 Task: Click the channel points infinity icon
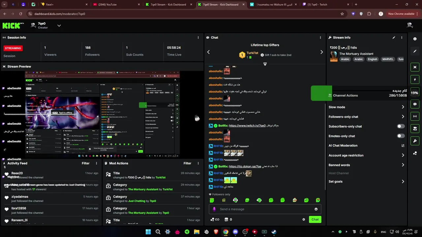(x=215, y=220)
